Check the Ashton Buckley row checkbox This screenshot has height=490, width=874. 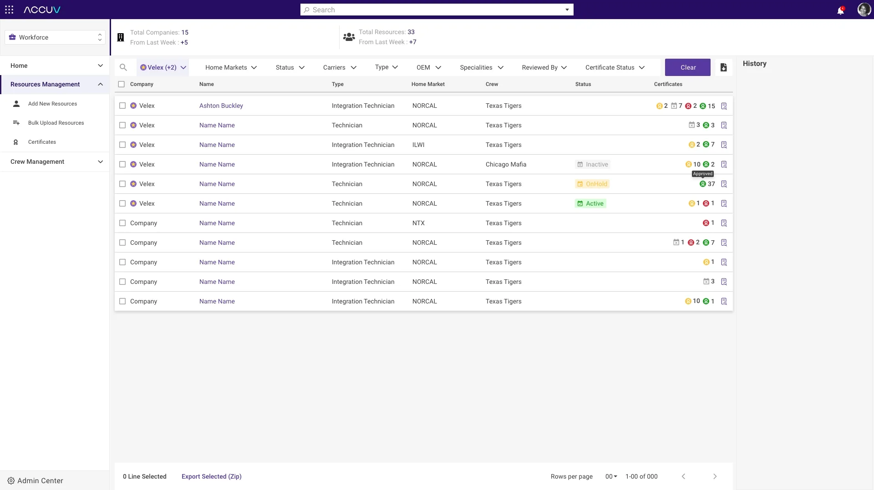pos(122,106)
